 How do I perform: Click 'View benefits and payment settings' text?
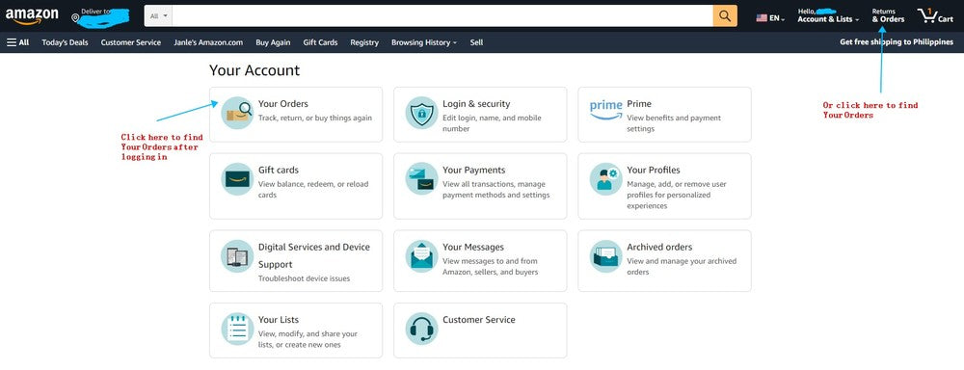[x=674, y=123]
